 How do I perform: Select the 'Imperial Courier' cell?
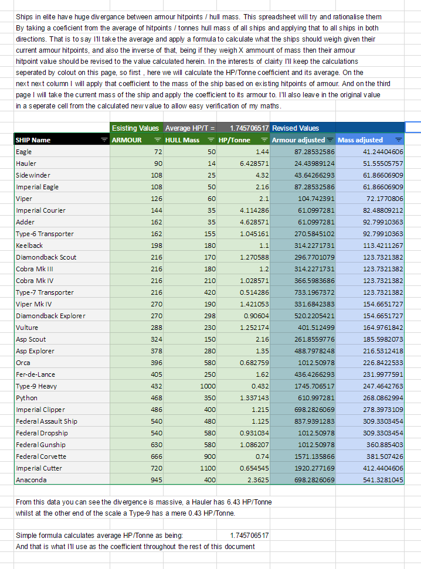tap(62, 210)
